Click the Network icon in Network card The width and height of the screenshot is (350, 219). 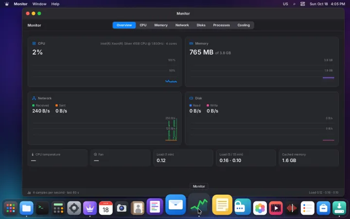pyautogui.click(x=34, y=98)
